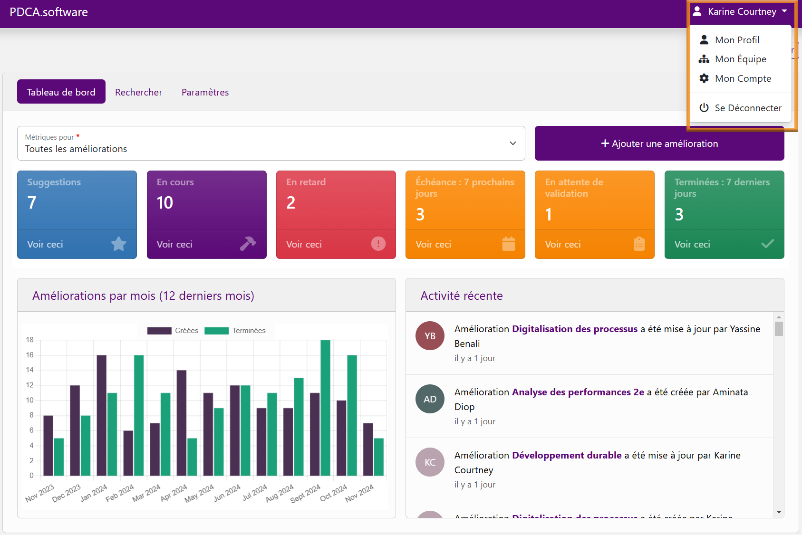Click the activity list scroll up arrow
802x535 pixels.
pyautogui.click(x=779, y=317)
